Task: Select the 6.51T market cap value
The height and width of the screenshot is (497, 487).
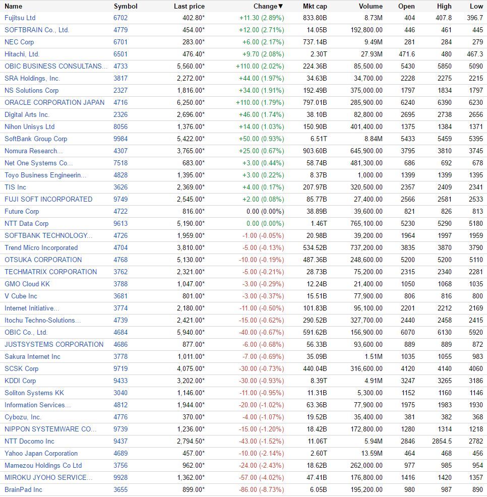Action: coord(319,139)
